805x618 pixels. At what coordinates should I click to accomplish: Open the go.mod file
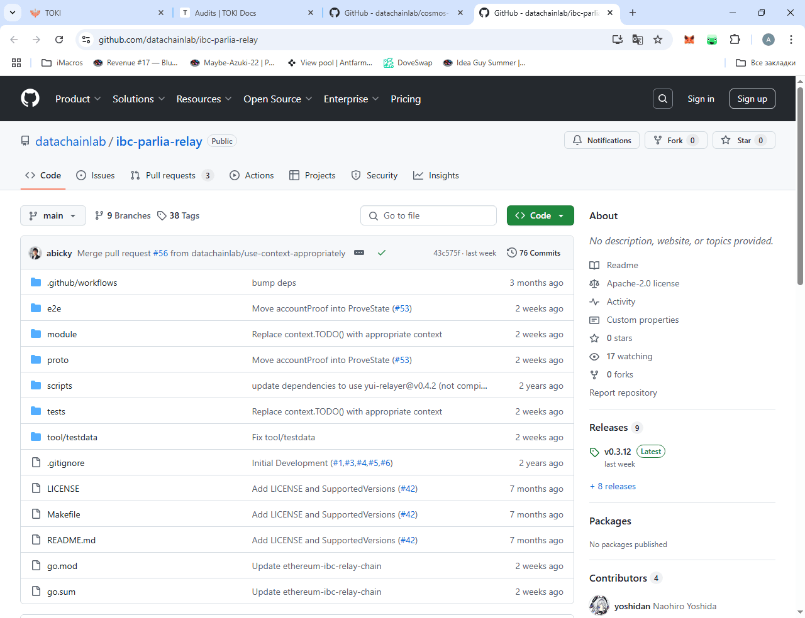click(62, 566)
